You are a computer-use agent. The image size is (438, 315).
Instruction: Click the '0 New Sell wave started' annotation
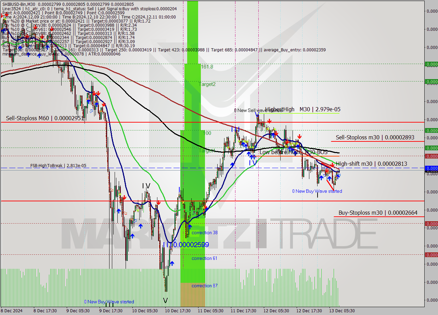[x=258, y=110]
